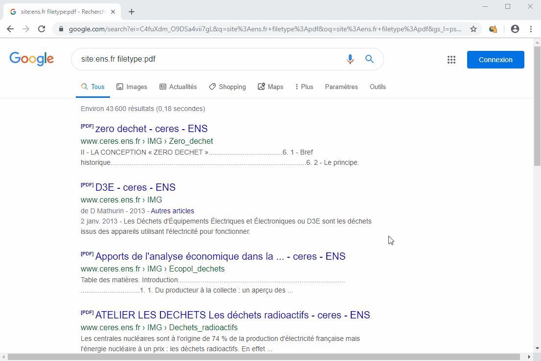Open the 'ATELIER LES DECHETS' radioactifs result
The image size is (541, 361).
point(232,315)
